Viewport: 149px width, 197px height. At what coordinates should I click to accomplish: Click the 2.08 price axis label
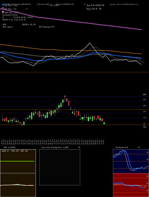pyautogui.click(x=145, y=106)
